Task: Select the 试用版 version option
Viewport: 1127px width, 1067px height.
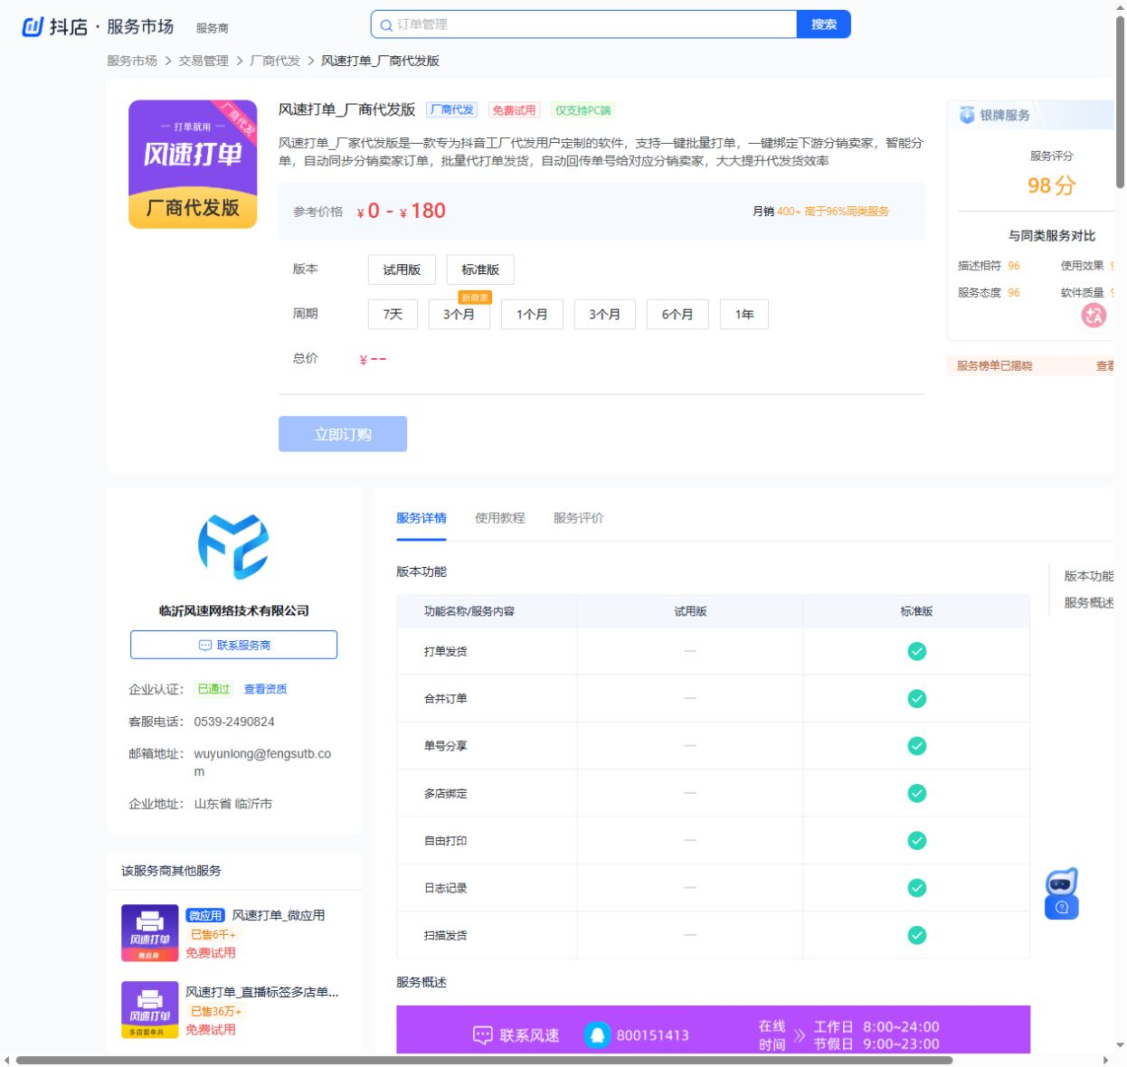Action: 402,269
